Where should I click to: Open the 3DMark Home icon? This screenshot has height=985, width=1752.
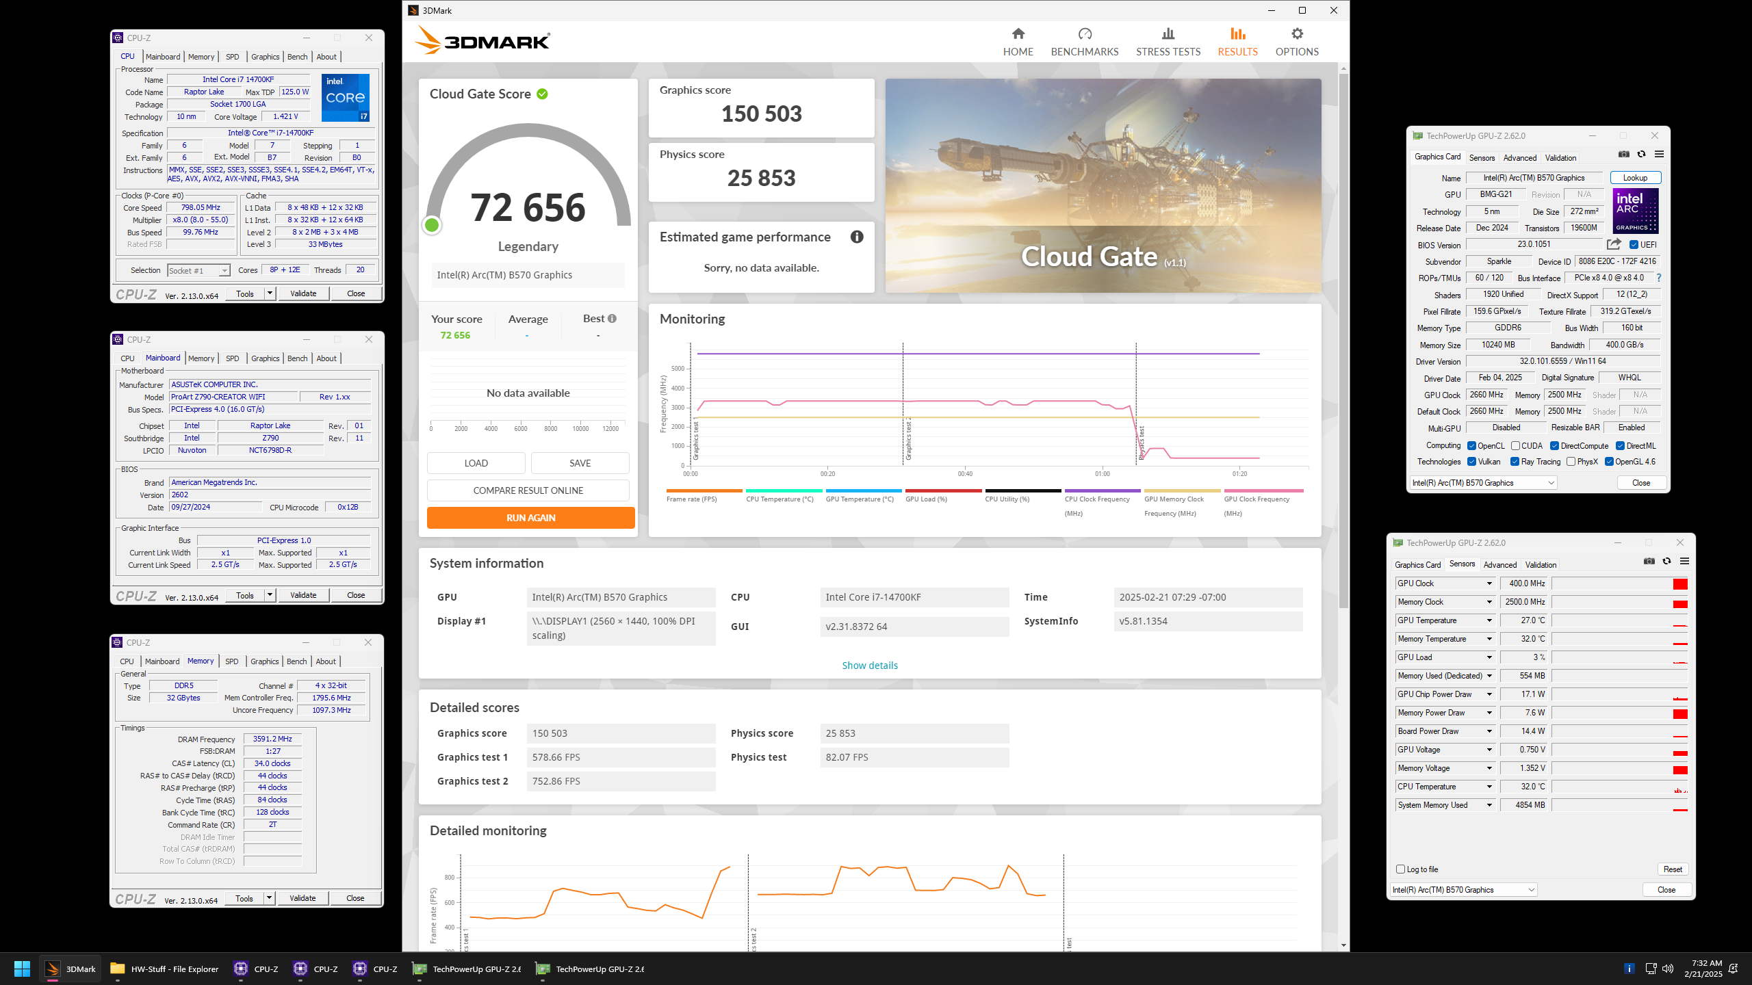1018,34
